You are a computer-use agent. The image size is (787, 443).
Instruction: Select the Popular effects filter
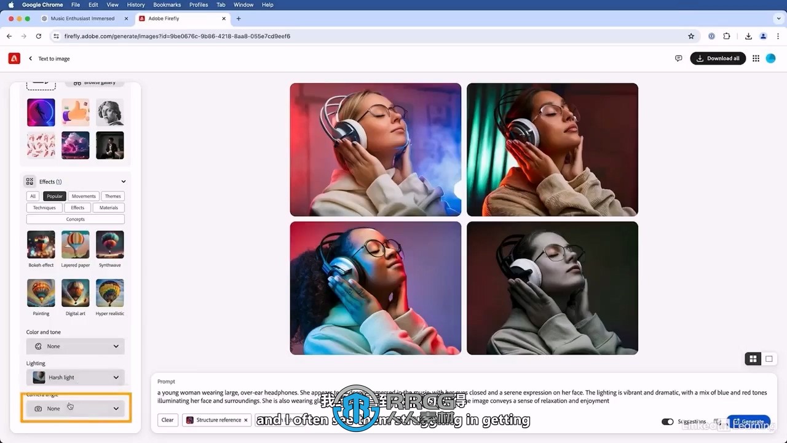(x=54, y=196)
